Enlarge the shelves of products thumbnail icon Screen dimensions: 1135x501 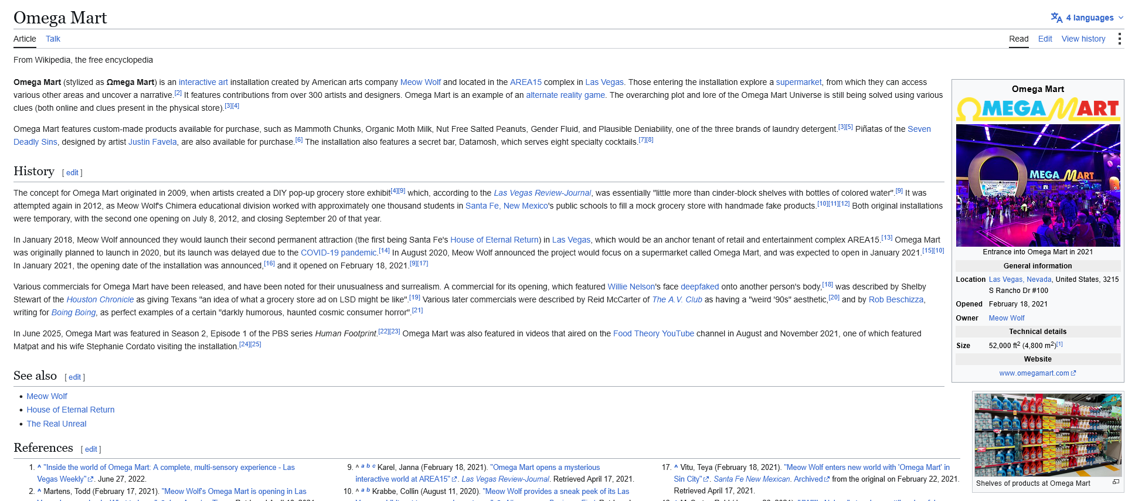1116,482
